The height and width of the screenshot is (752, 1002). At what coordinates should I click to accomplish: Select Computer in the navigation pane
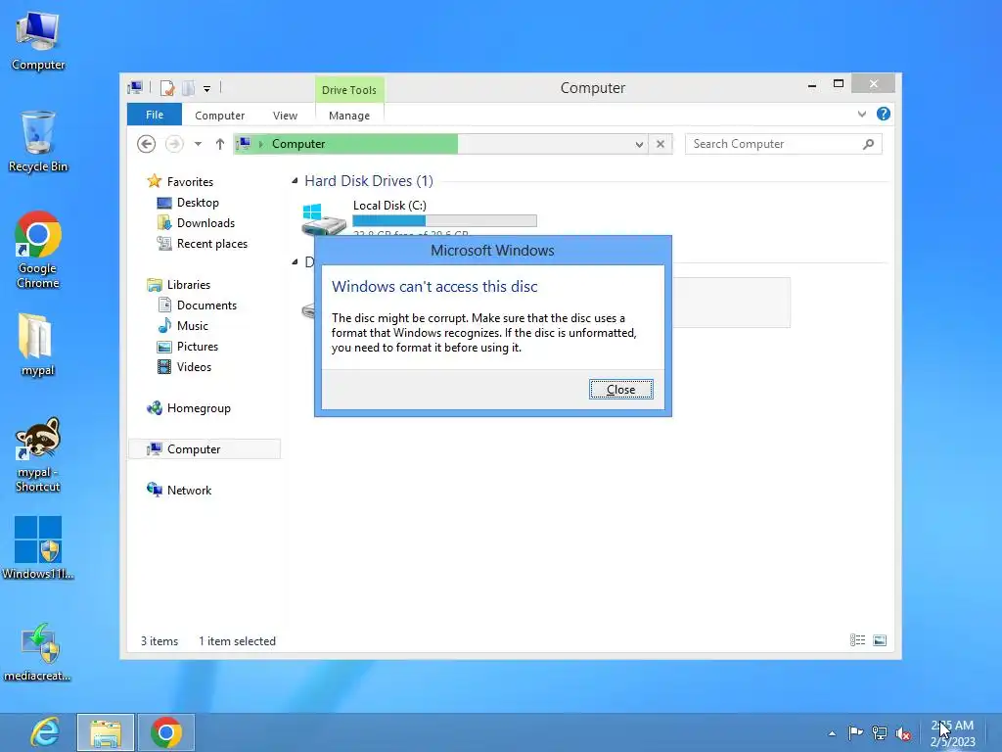(x=194, y=448)
